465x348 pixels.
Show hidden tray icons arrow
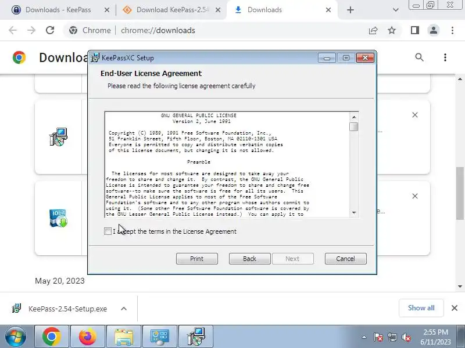[364, 337]
